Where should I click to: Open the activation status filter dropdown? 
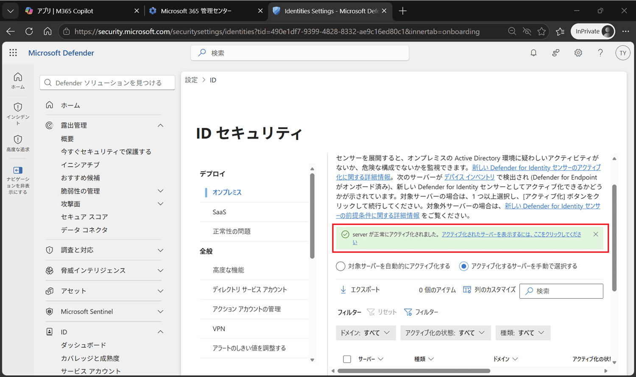point(446,333)
